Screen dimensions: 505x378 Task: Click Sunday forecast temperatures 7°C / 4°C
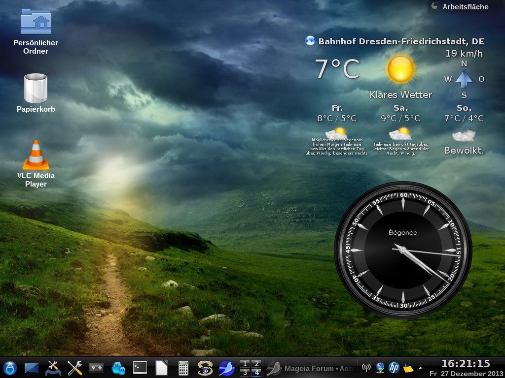464,119
